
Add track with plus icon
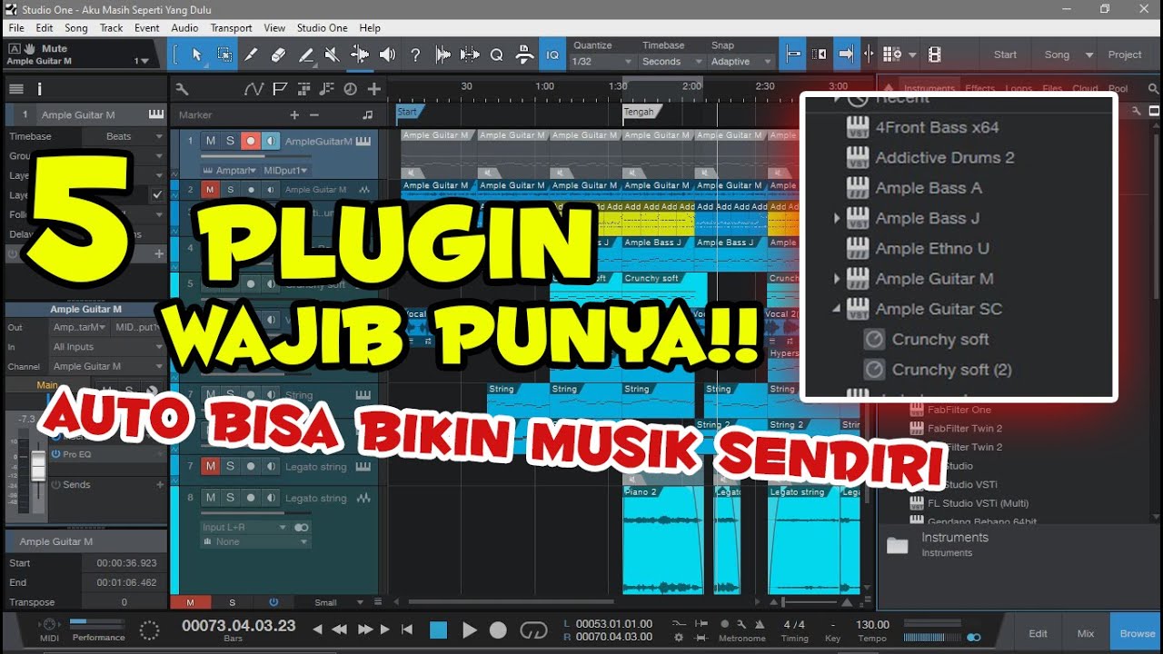[373, 89]
